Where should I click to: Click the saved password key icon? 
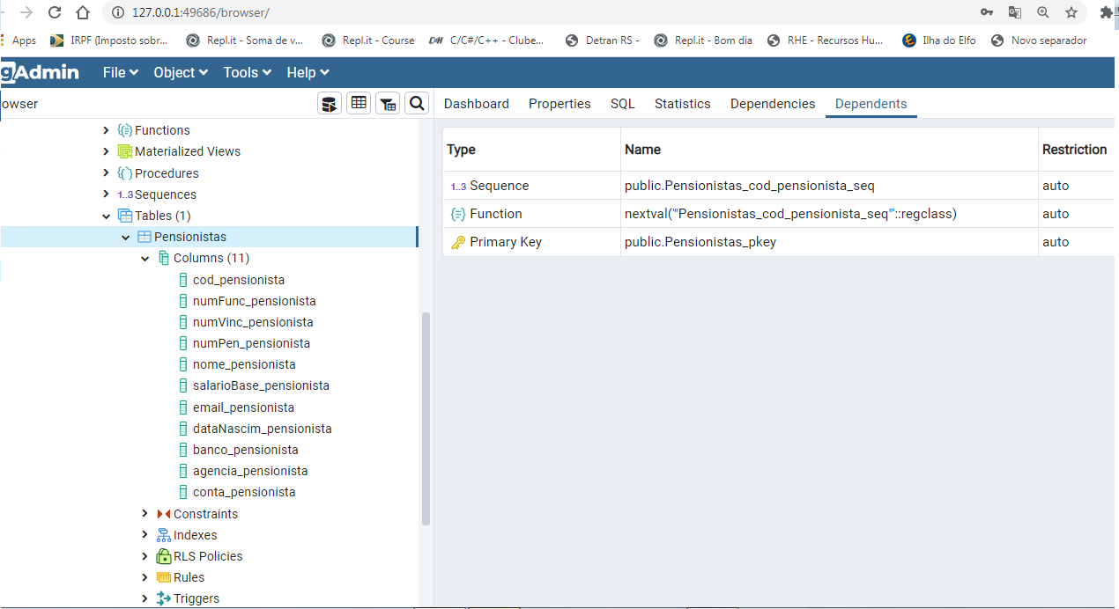987,12
